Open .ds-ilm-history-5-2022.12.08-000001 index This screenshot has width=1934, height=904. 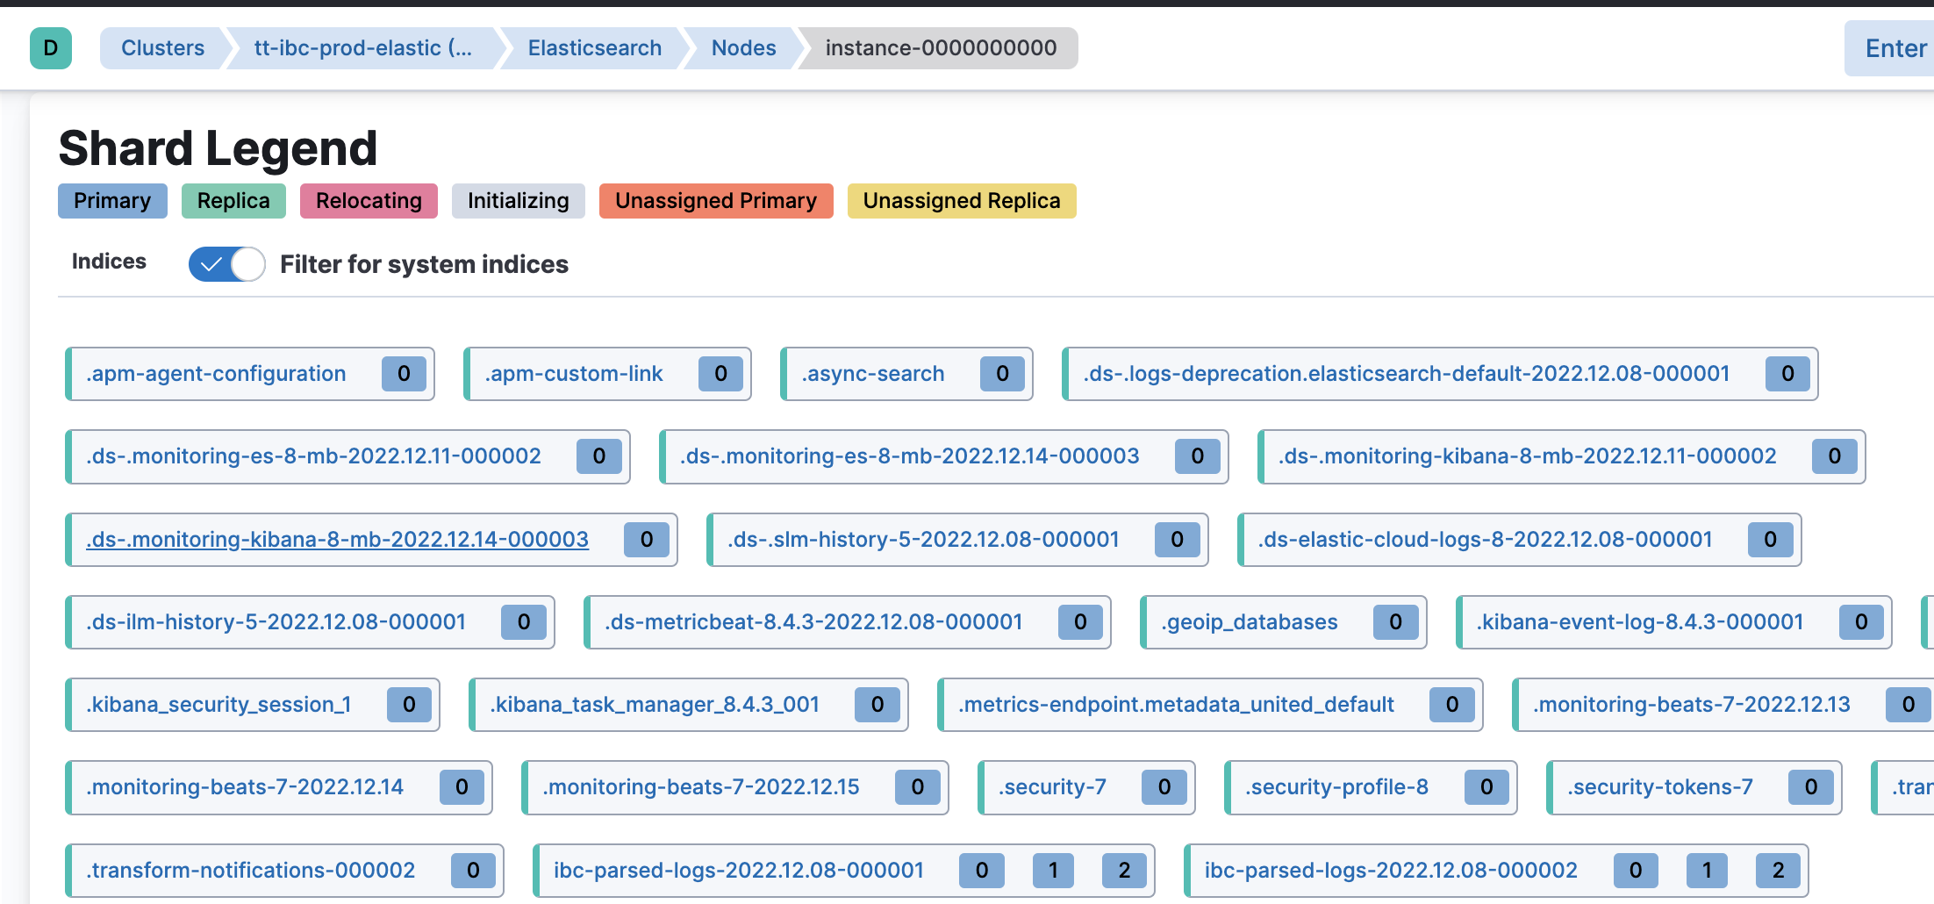click(x=276, y=622)
